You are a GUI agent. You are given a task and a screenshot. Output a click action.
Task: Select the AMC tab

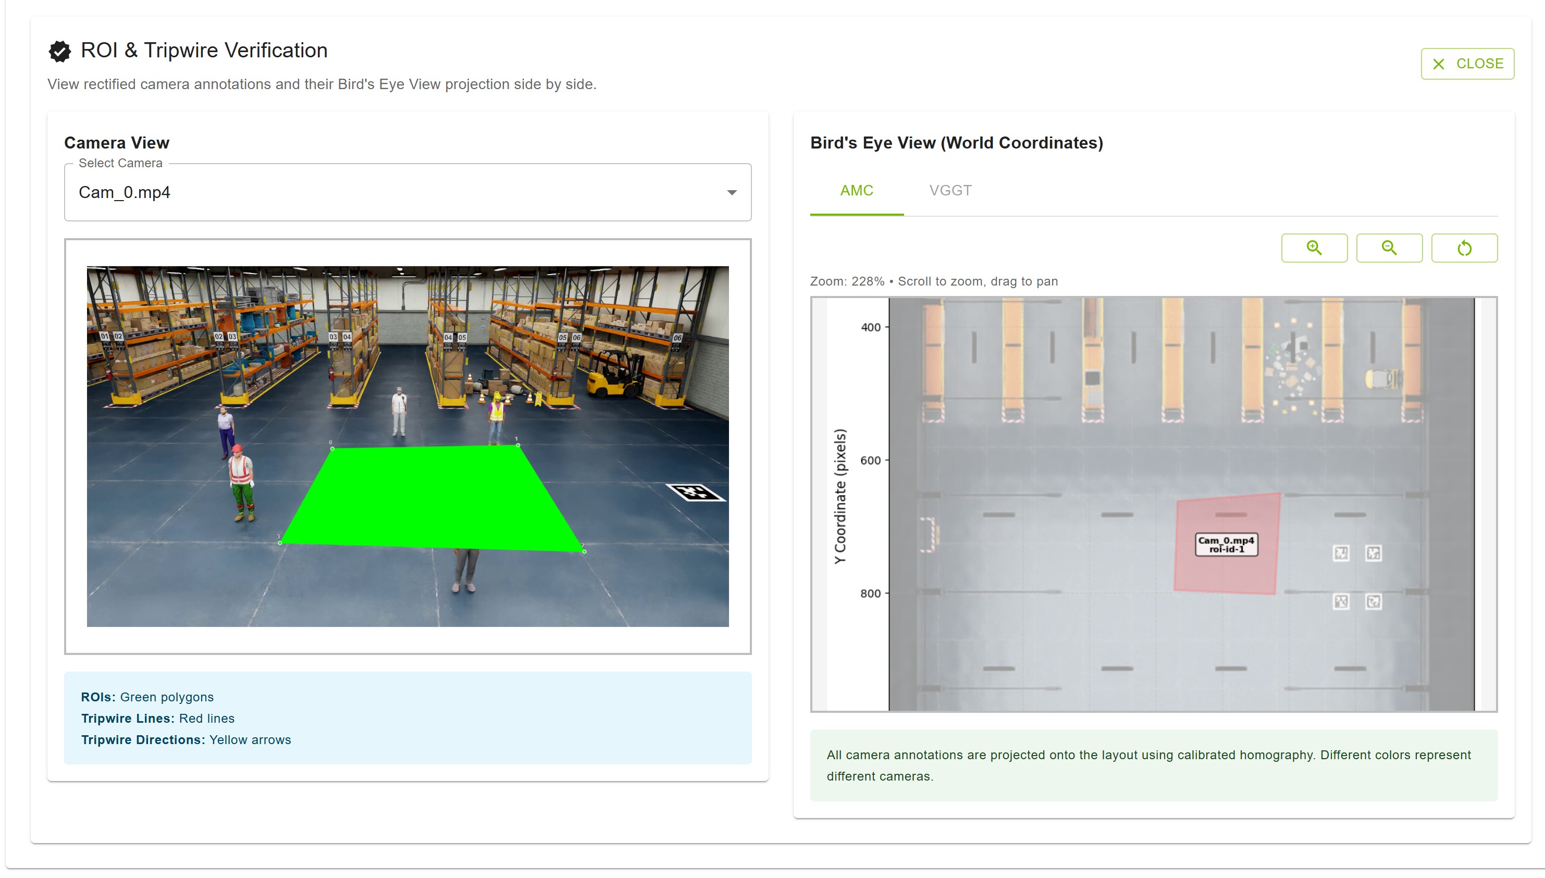tap(856, 191)
